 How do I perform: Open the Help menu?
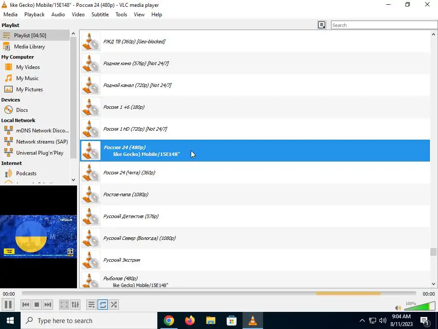(x=157, y=15)
